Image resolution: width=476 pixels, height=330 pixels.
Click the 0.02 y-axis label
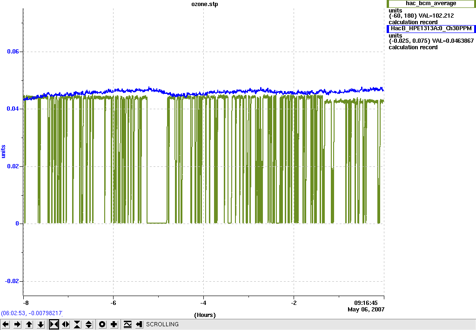point(13,166)
